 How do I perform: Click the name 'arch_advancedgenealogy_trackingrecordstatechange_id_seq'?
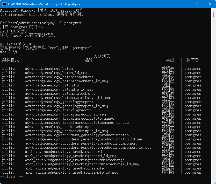[82, 164]
